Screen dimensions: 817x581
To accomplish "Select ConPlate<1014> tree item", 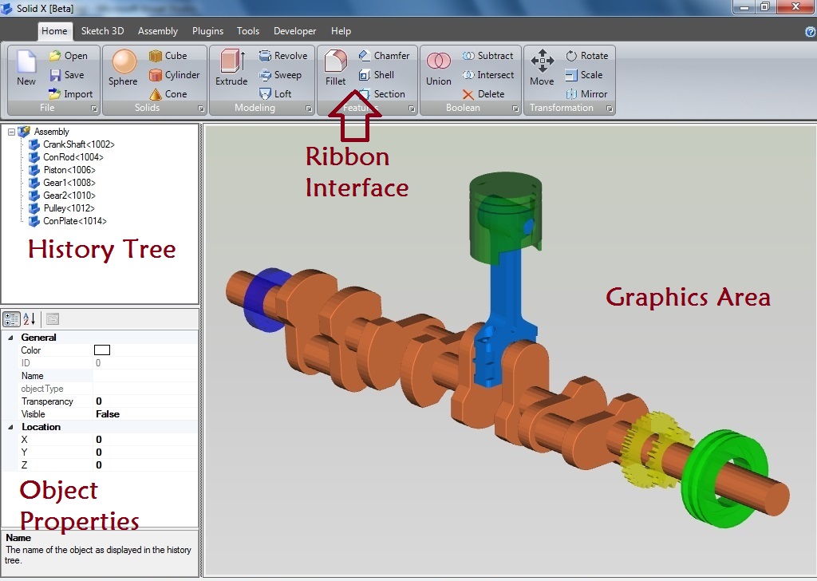I will [75, 221].
